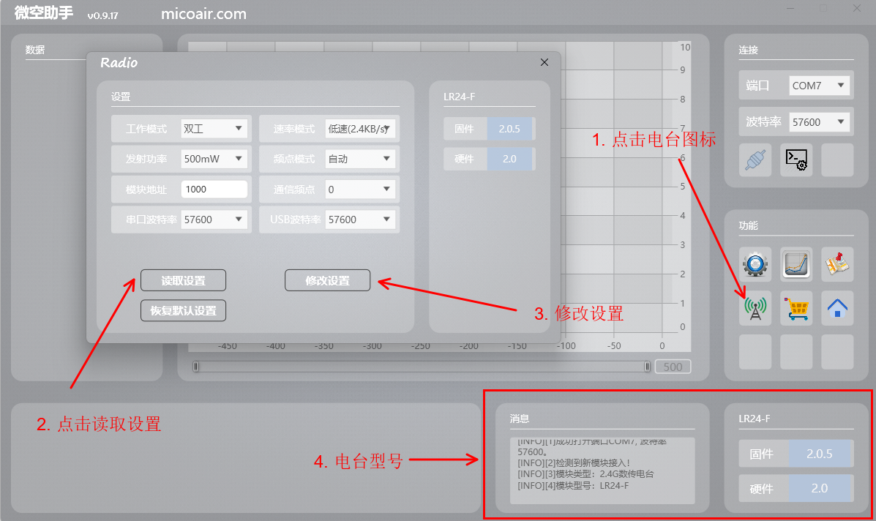
Task: Open the 波特率 57600 connection dropdown
Action: (819, 122)
